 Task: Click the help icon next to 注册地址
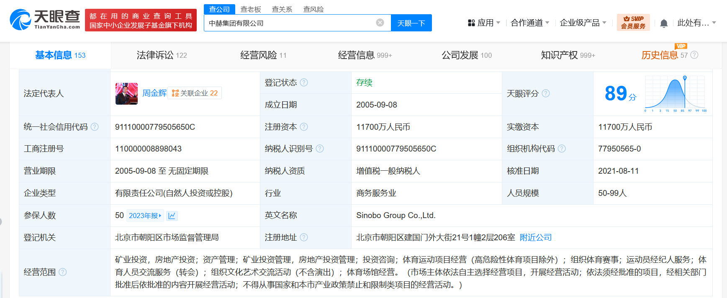[x=304, y=237]
